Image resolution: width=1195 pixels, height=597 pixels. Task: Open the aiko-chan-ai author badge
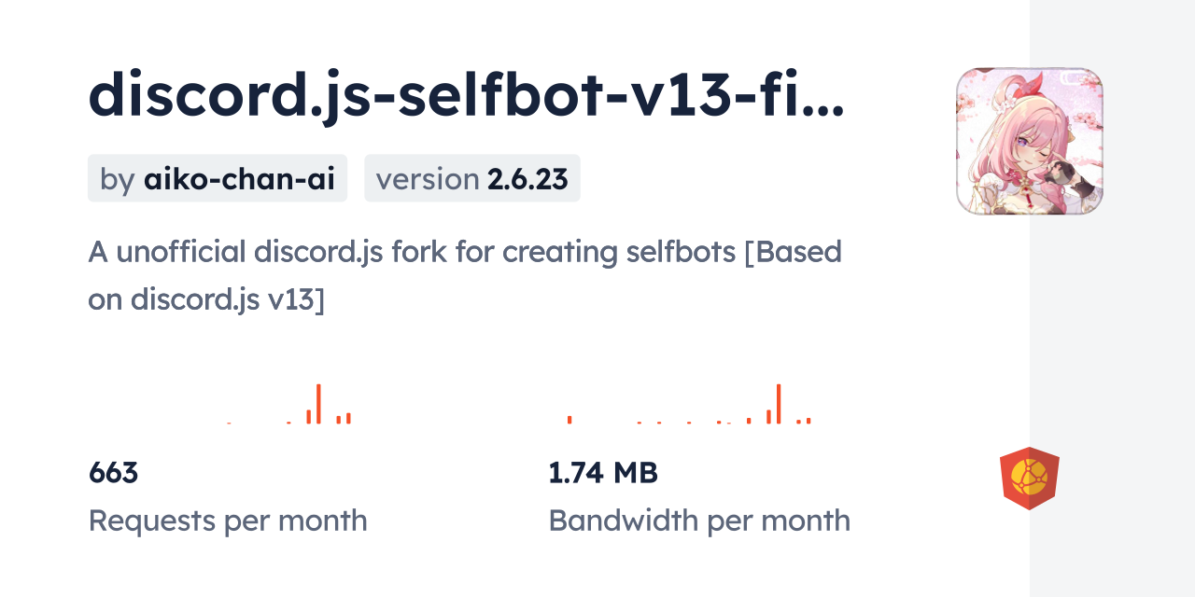click(x=218, y=178)
